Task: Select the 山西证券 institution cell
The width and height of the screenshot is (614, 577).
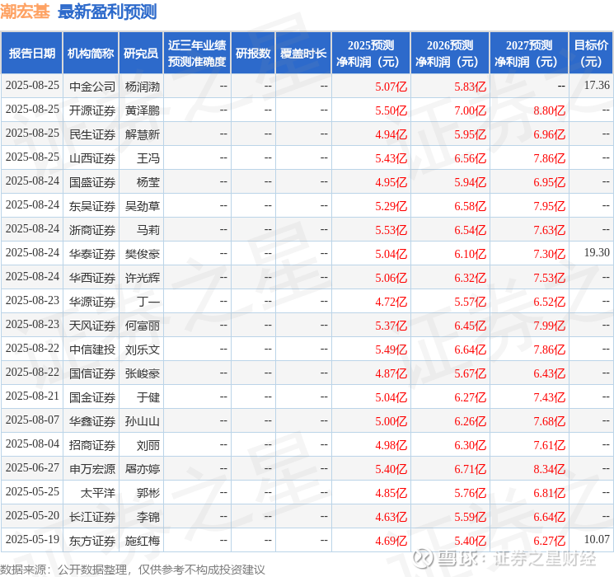Action: [x=92, y=158]
